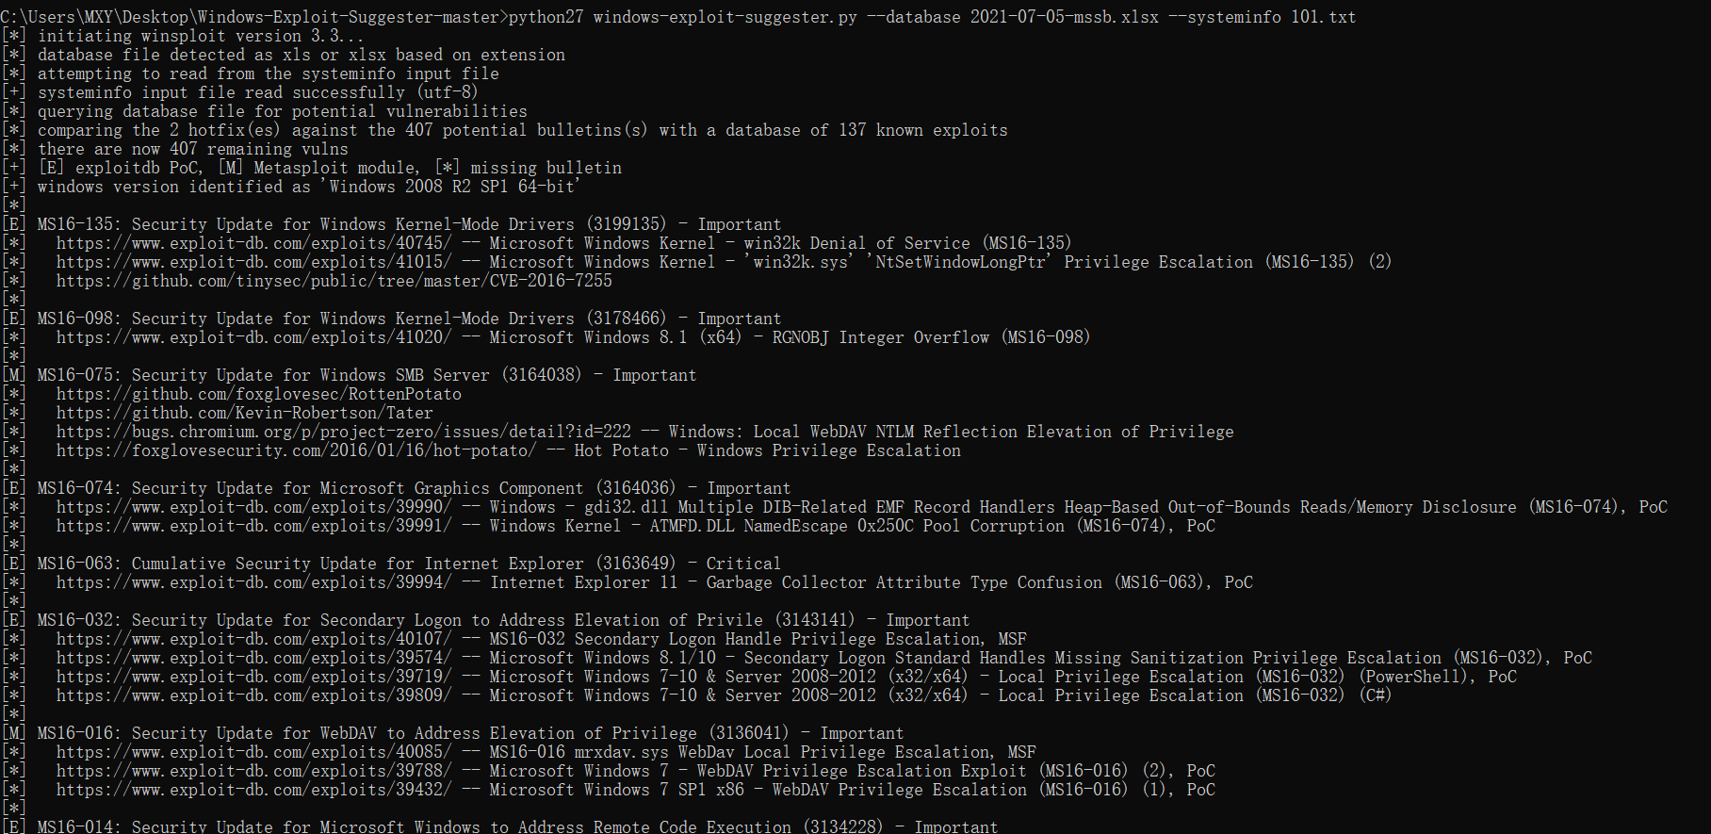The image size is (1711, 834).
Task: Click the exploit-db 41015 URL
Action: [253, 262]
